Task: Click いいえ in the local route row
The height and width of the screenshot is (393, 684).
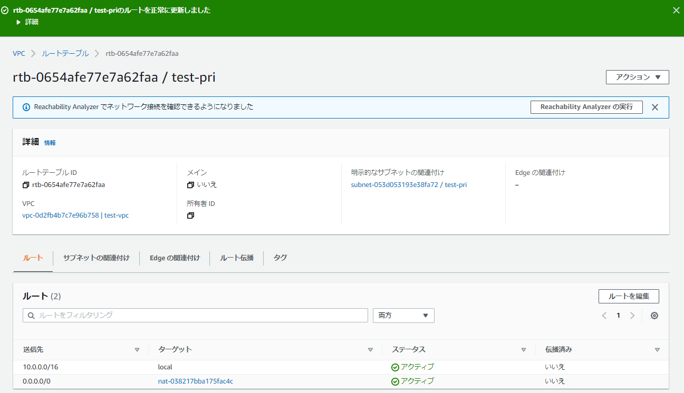Action: [555, 367]
